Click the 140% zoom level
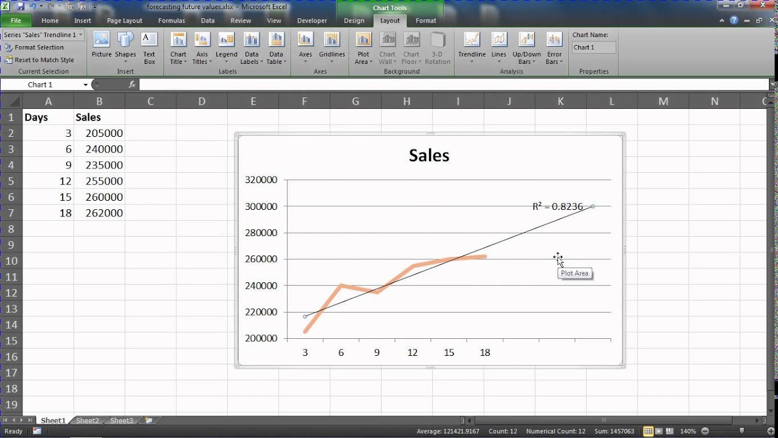This screenshot has height=438, width=778. coord(688,431)
